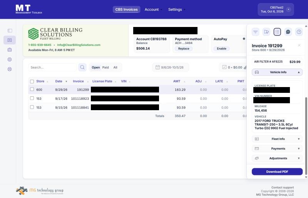The width and height of the screenshot is (308, 198).
Task: Sort by the Date column
Action: [x=61, y=81]
